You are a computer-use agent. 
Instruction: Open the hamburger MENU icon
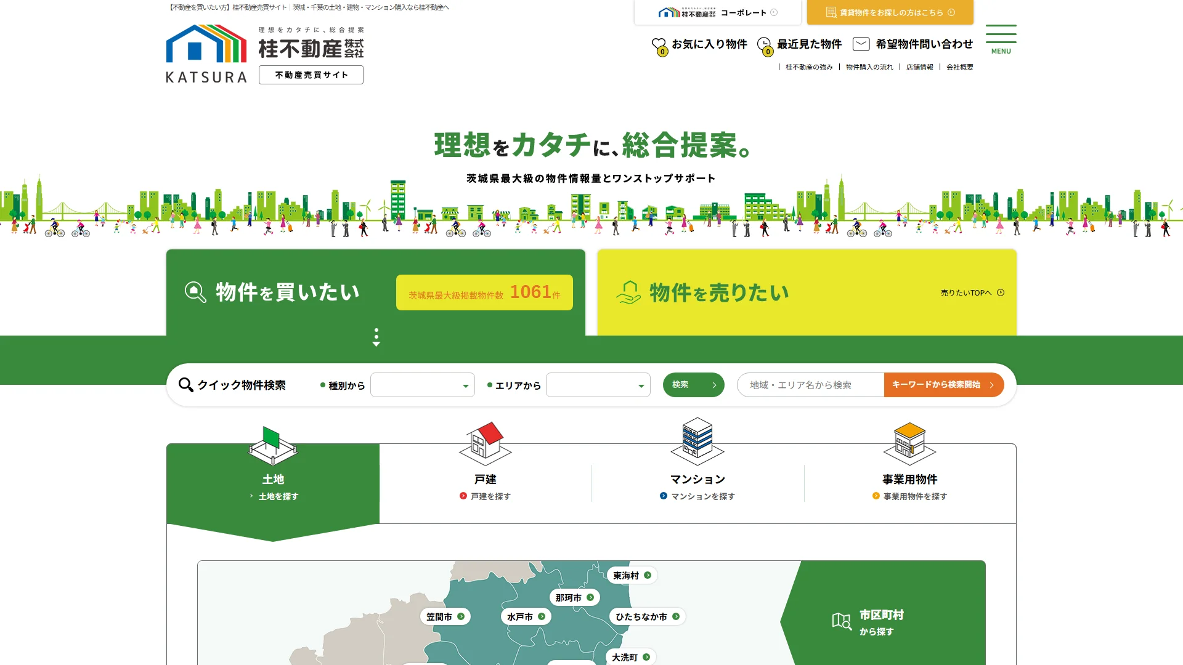pos(1001,40)
